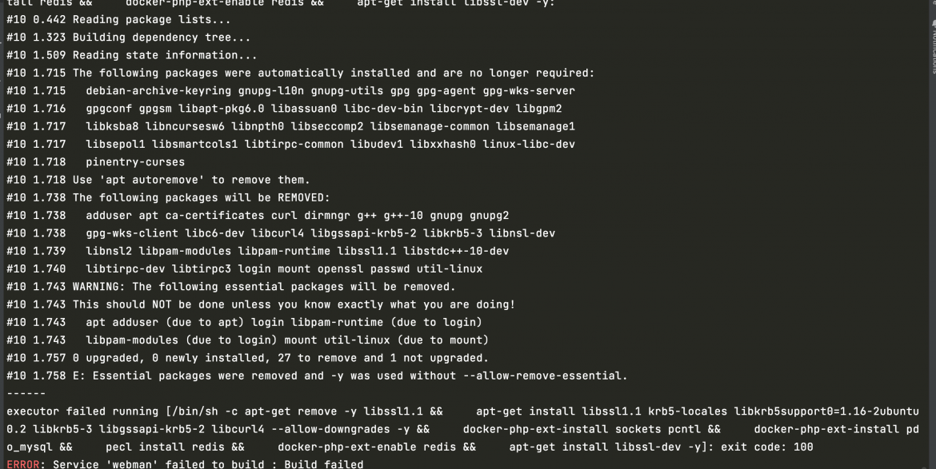Viewport: 936px width, 469px height.
Task: Click 'This should NOT be done' line
Action: coord(261,304)
